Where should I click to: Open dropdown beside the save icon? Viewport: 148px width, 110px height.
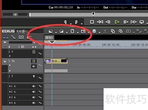100,32
